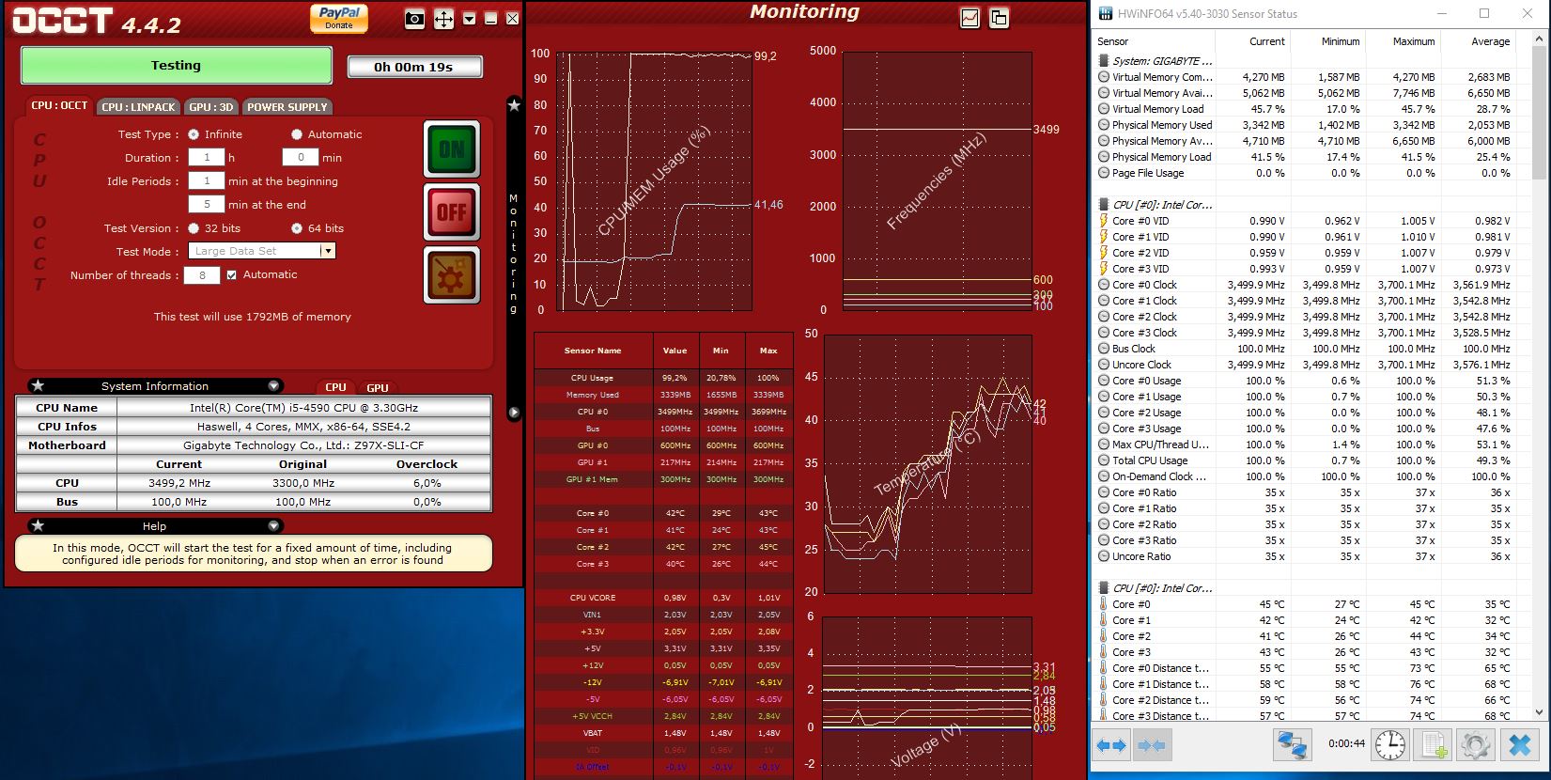
Task: Click the OCCT move-window arrows icon
Action: point(443,19)
